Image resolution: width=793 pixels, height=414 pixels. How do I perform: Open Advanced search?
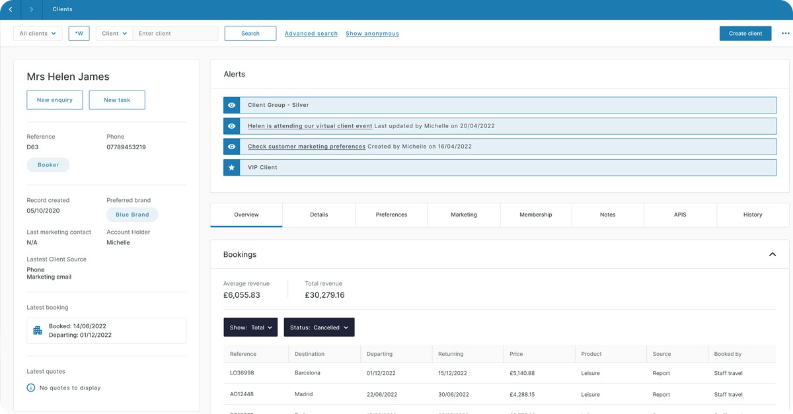311,33
